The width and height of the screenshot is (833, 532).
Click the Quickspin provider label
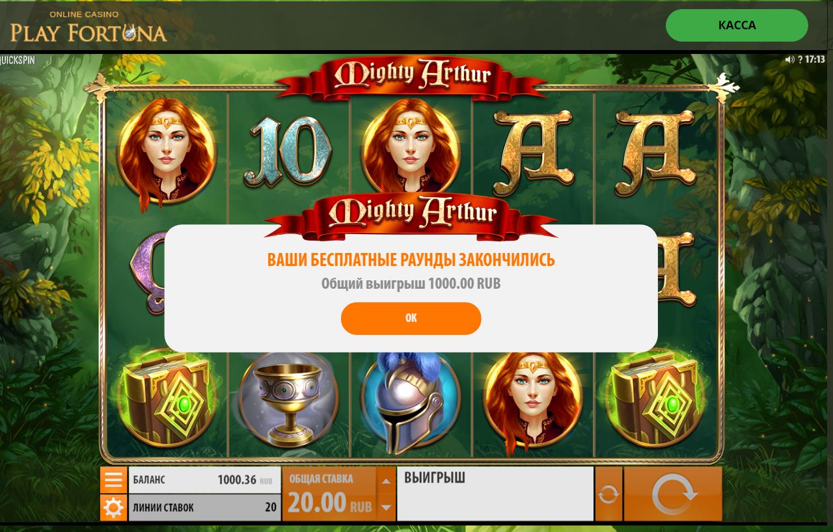tap(18, 60)
